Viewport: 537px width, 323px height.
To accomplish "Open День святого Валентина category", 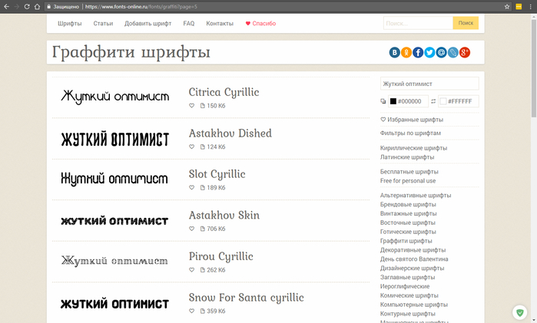I will [x=414, y=259].
